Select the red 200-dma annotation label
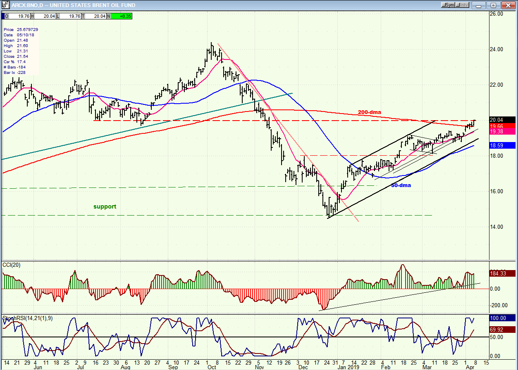The height and width of the screenshot is (370, 518). [369, 112]
